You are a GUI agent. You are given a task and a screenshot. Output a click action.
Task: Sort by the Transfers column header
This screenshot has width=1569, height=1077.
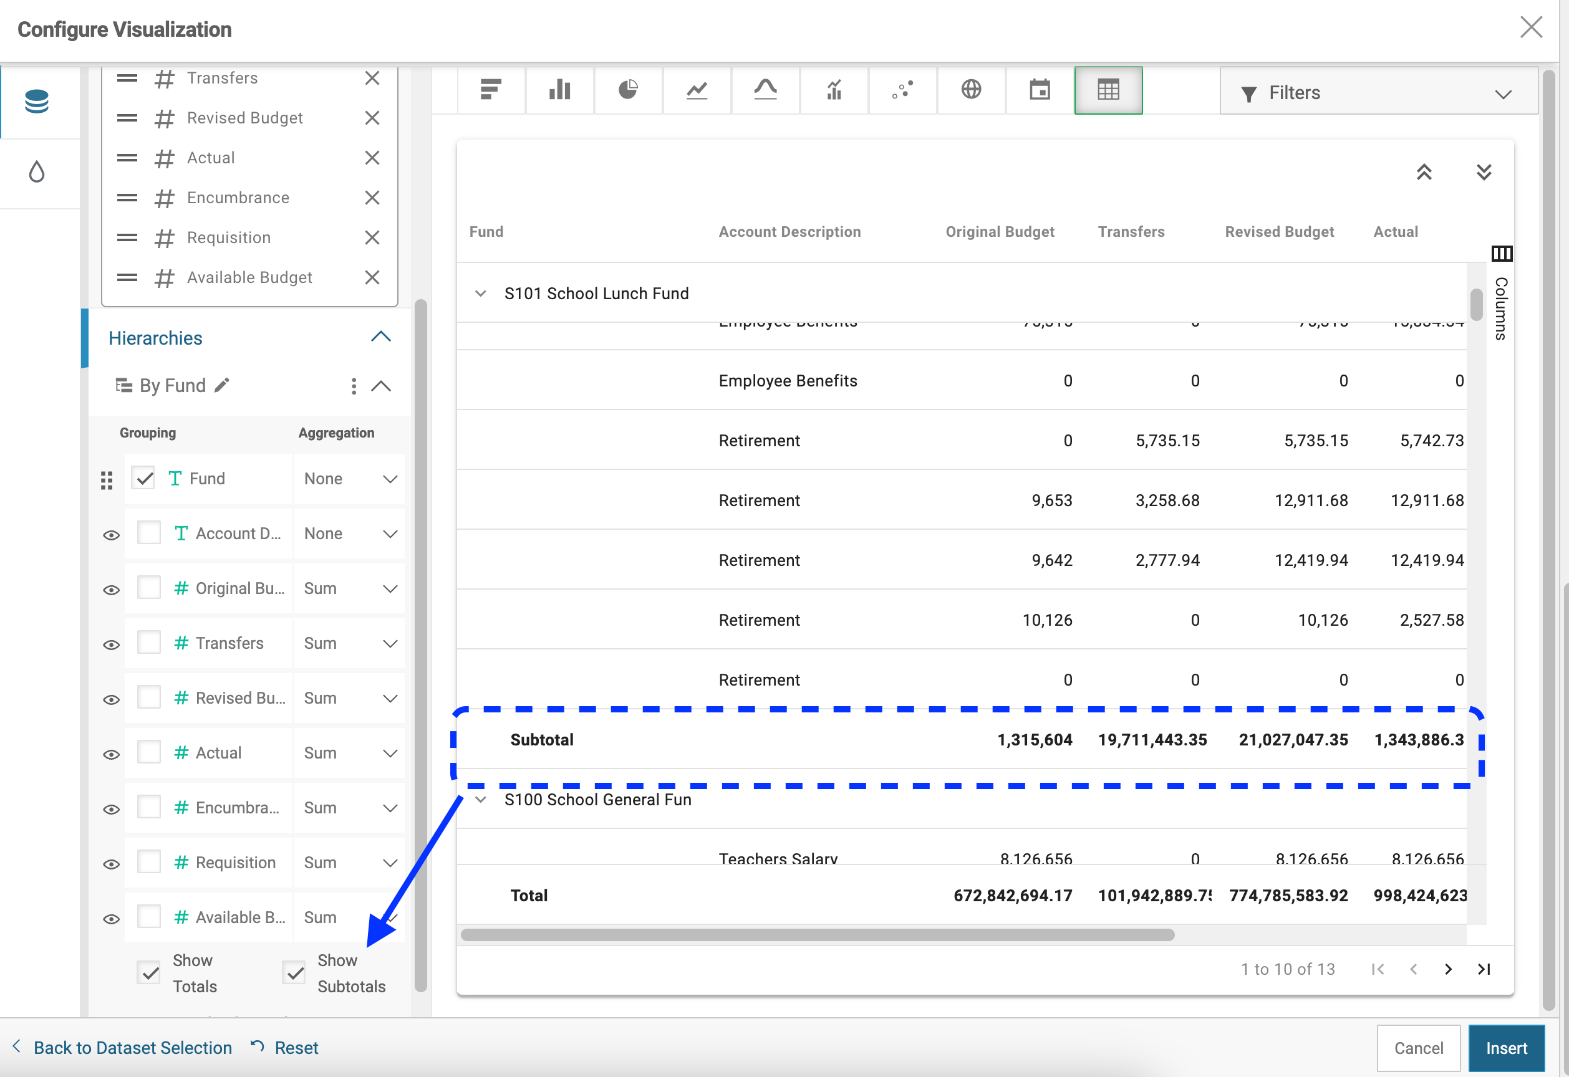(x=1131, y=231)
